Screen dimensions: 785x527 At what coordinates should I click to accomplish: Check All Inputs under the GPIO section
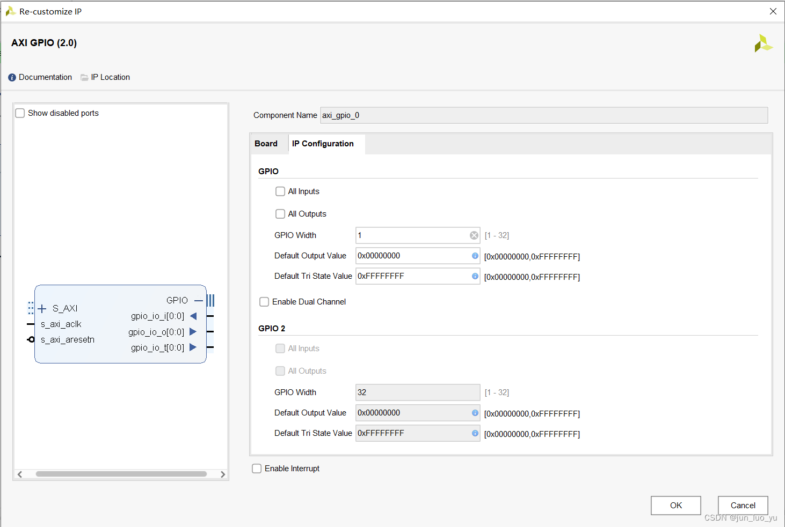pos(280,191)
